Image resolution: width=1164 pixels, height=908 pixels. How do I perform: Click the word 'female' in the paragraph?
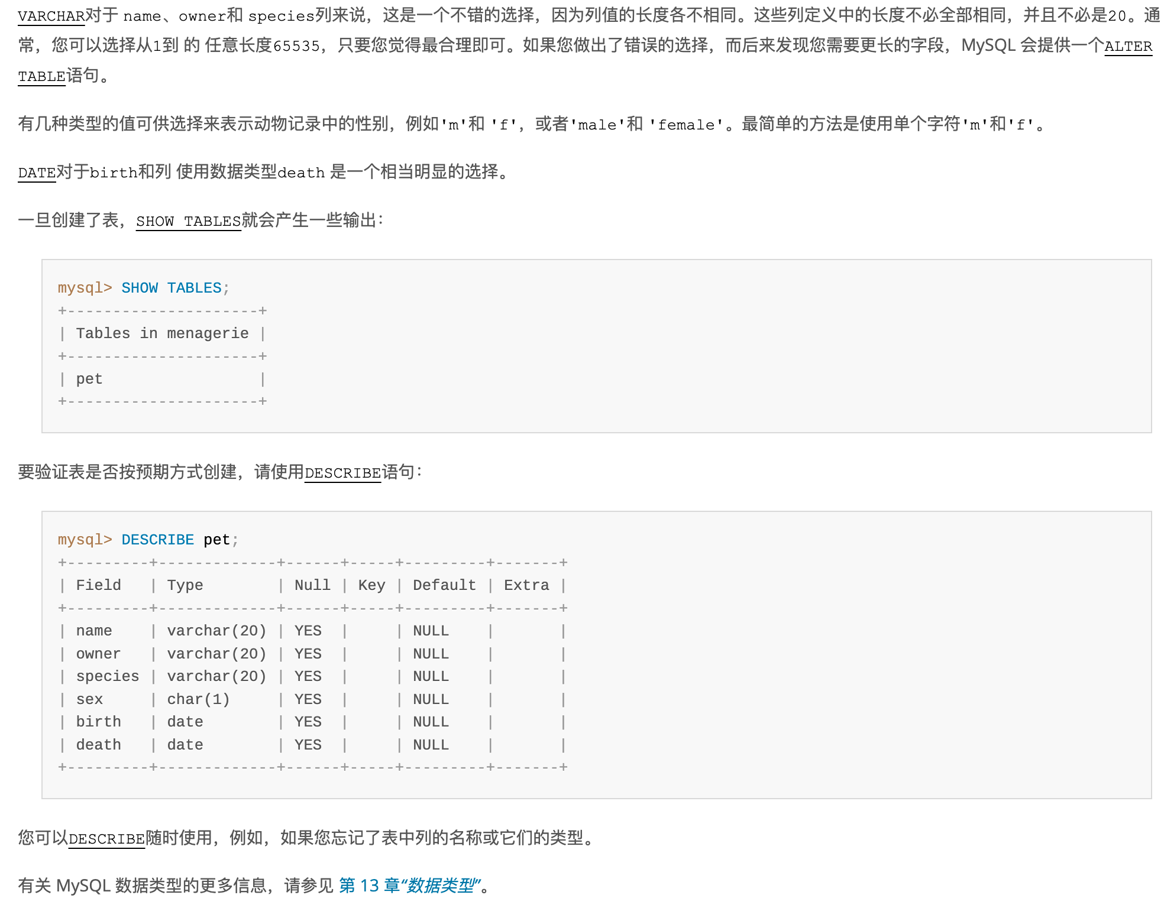coord(686,125)
